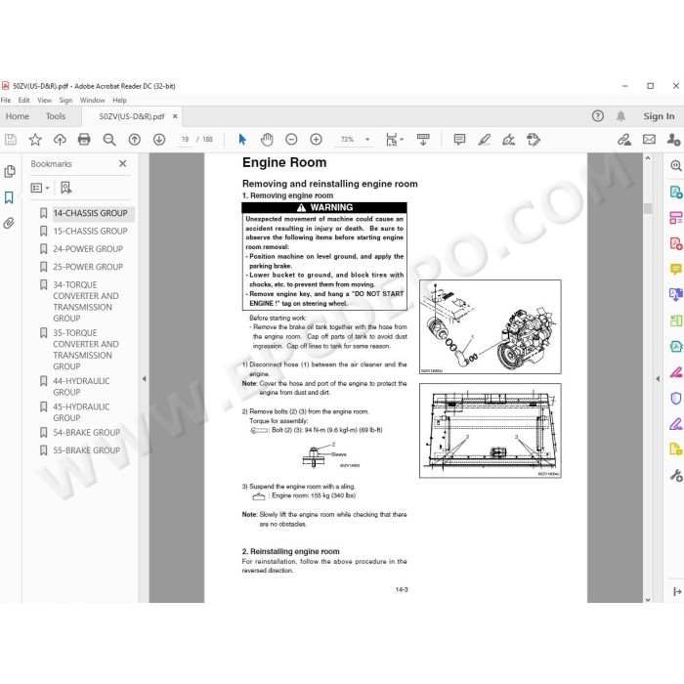Image resolution: width=684 pixels, height=684 pixels.
Task: Open Fill & Sign in right pane
Action: tap(676, 424)
